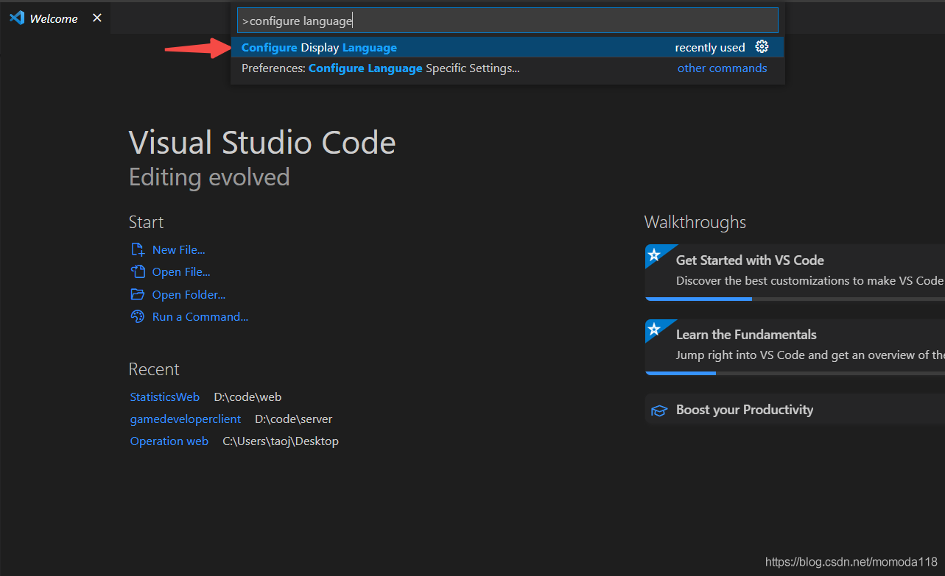Click in the command palette input field
This screenshot has width=945, height=576.
pos(507,21)
